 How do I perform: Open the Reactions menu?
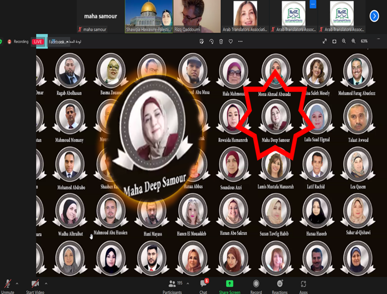[280, 285]
